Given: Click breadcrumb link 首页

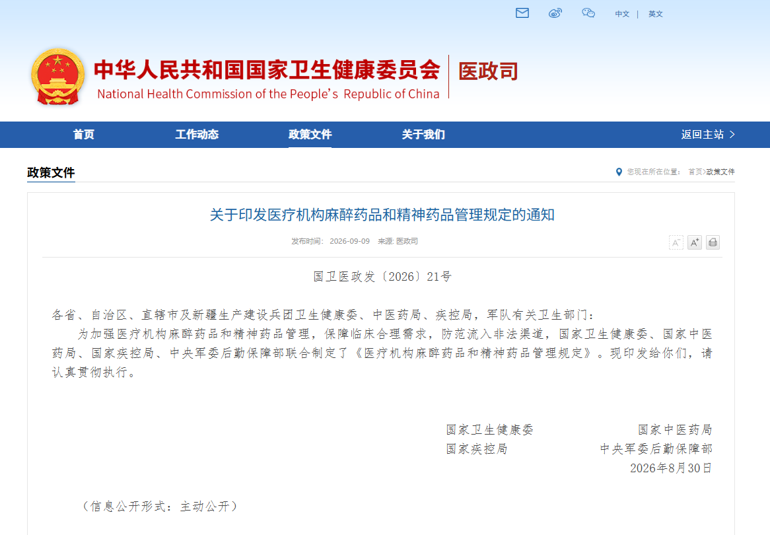Looking at the screenshot, I should coord(695,172).
